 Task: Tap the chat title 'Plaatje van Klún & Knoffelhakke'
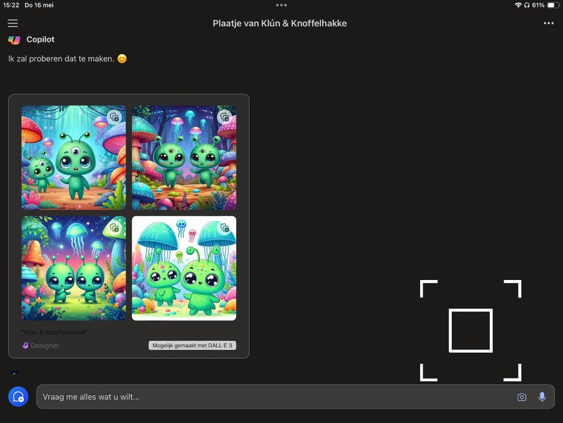coord(280,23)
